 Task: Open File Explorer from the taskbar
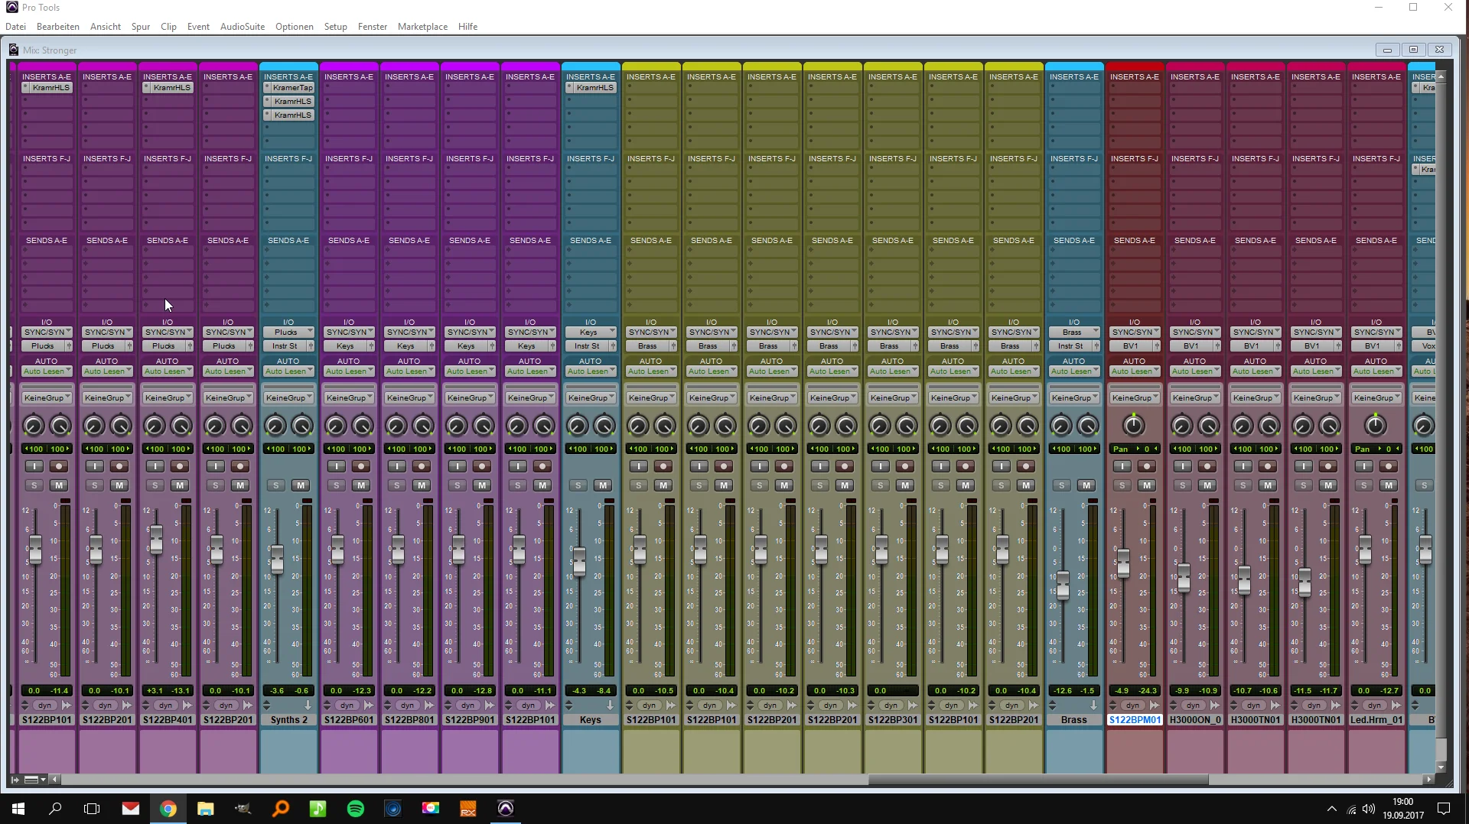tap(206, 808)
